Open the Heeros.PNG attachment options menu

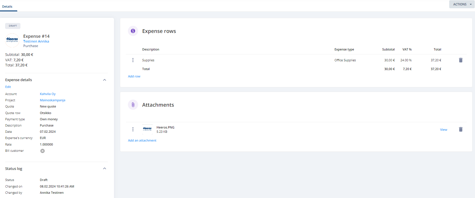pos(133,129)
